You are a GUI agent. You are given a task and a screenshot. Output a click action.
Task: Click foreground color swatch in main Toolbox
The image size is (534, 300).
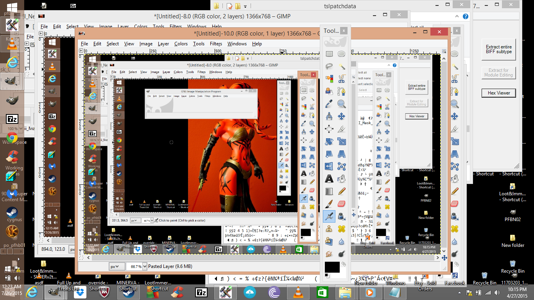tap(332, 267)
